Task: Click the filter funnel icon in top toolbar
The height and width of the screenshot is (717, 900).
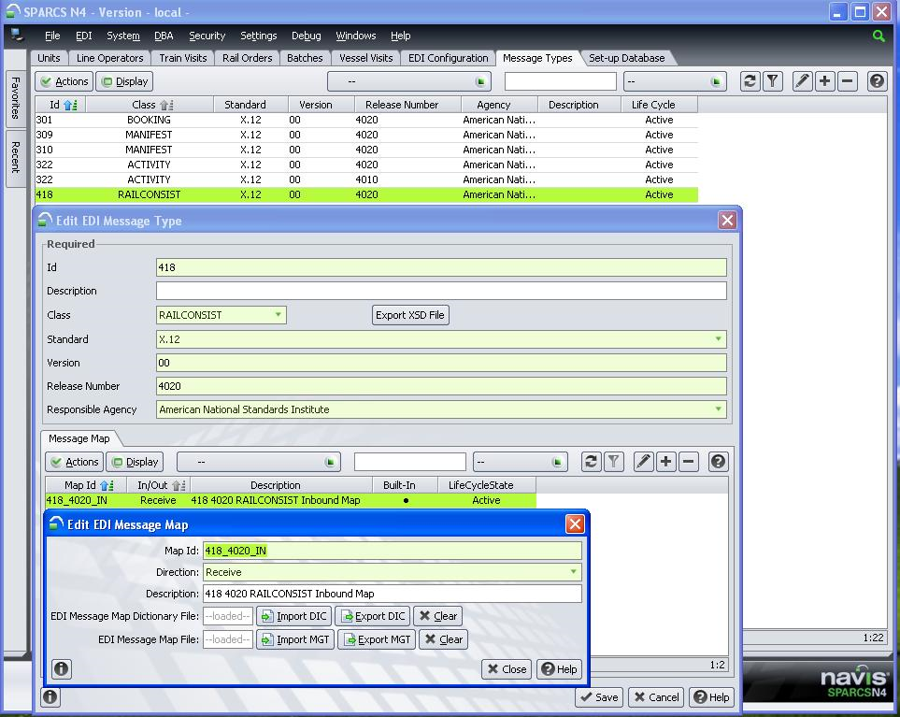Action: 773,81
